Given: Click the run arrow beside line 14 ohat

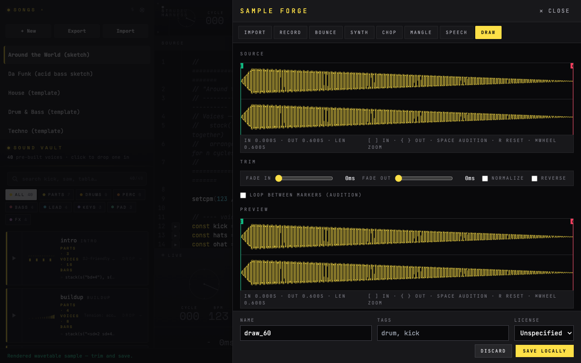Looking at the screenshot, I should (175, 245).
